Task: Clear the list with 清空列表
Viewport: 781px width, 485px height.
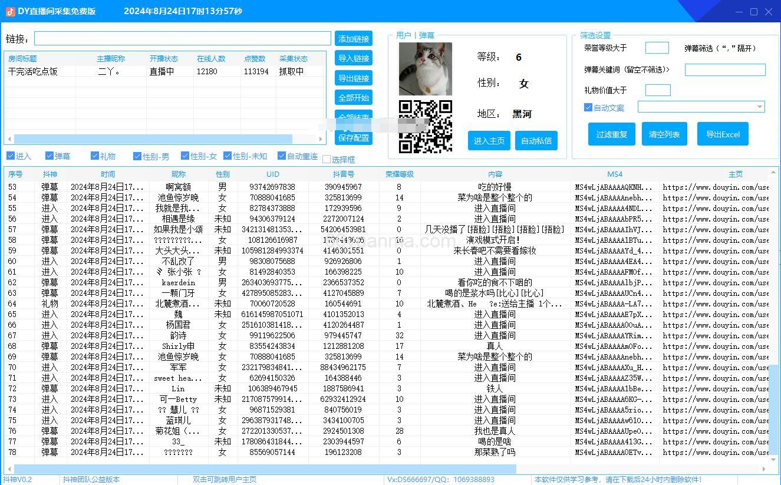Action: 664,134
